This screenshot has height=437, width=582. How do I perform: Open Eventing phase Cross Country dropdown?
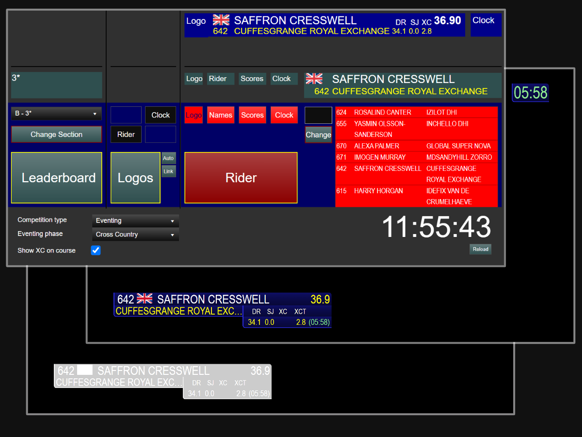pos(135,235)
